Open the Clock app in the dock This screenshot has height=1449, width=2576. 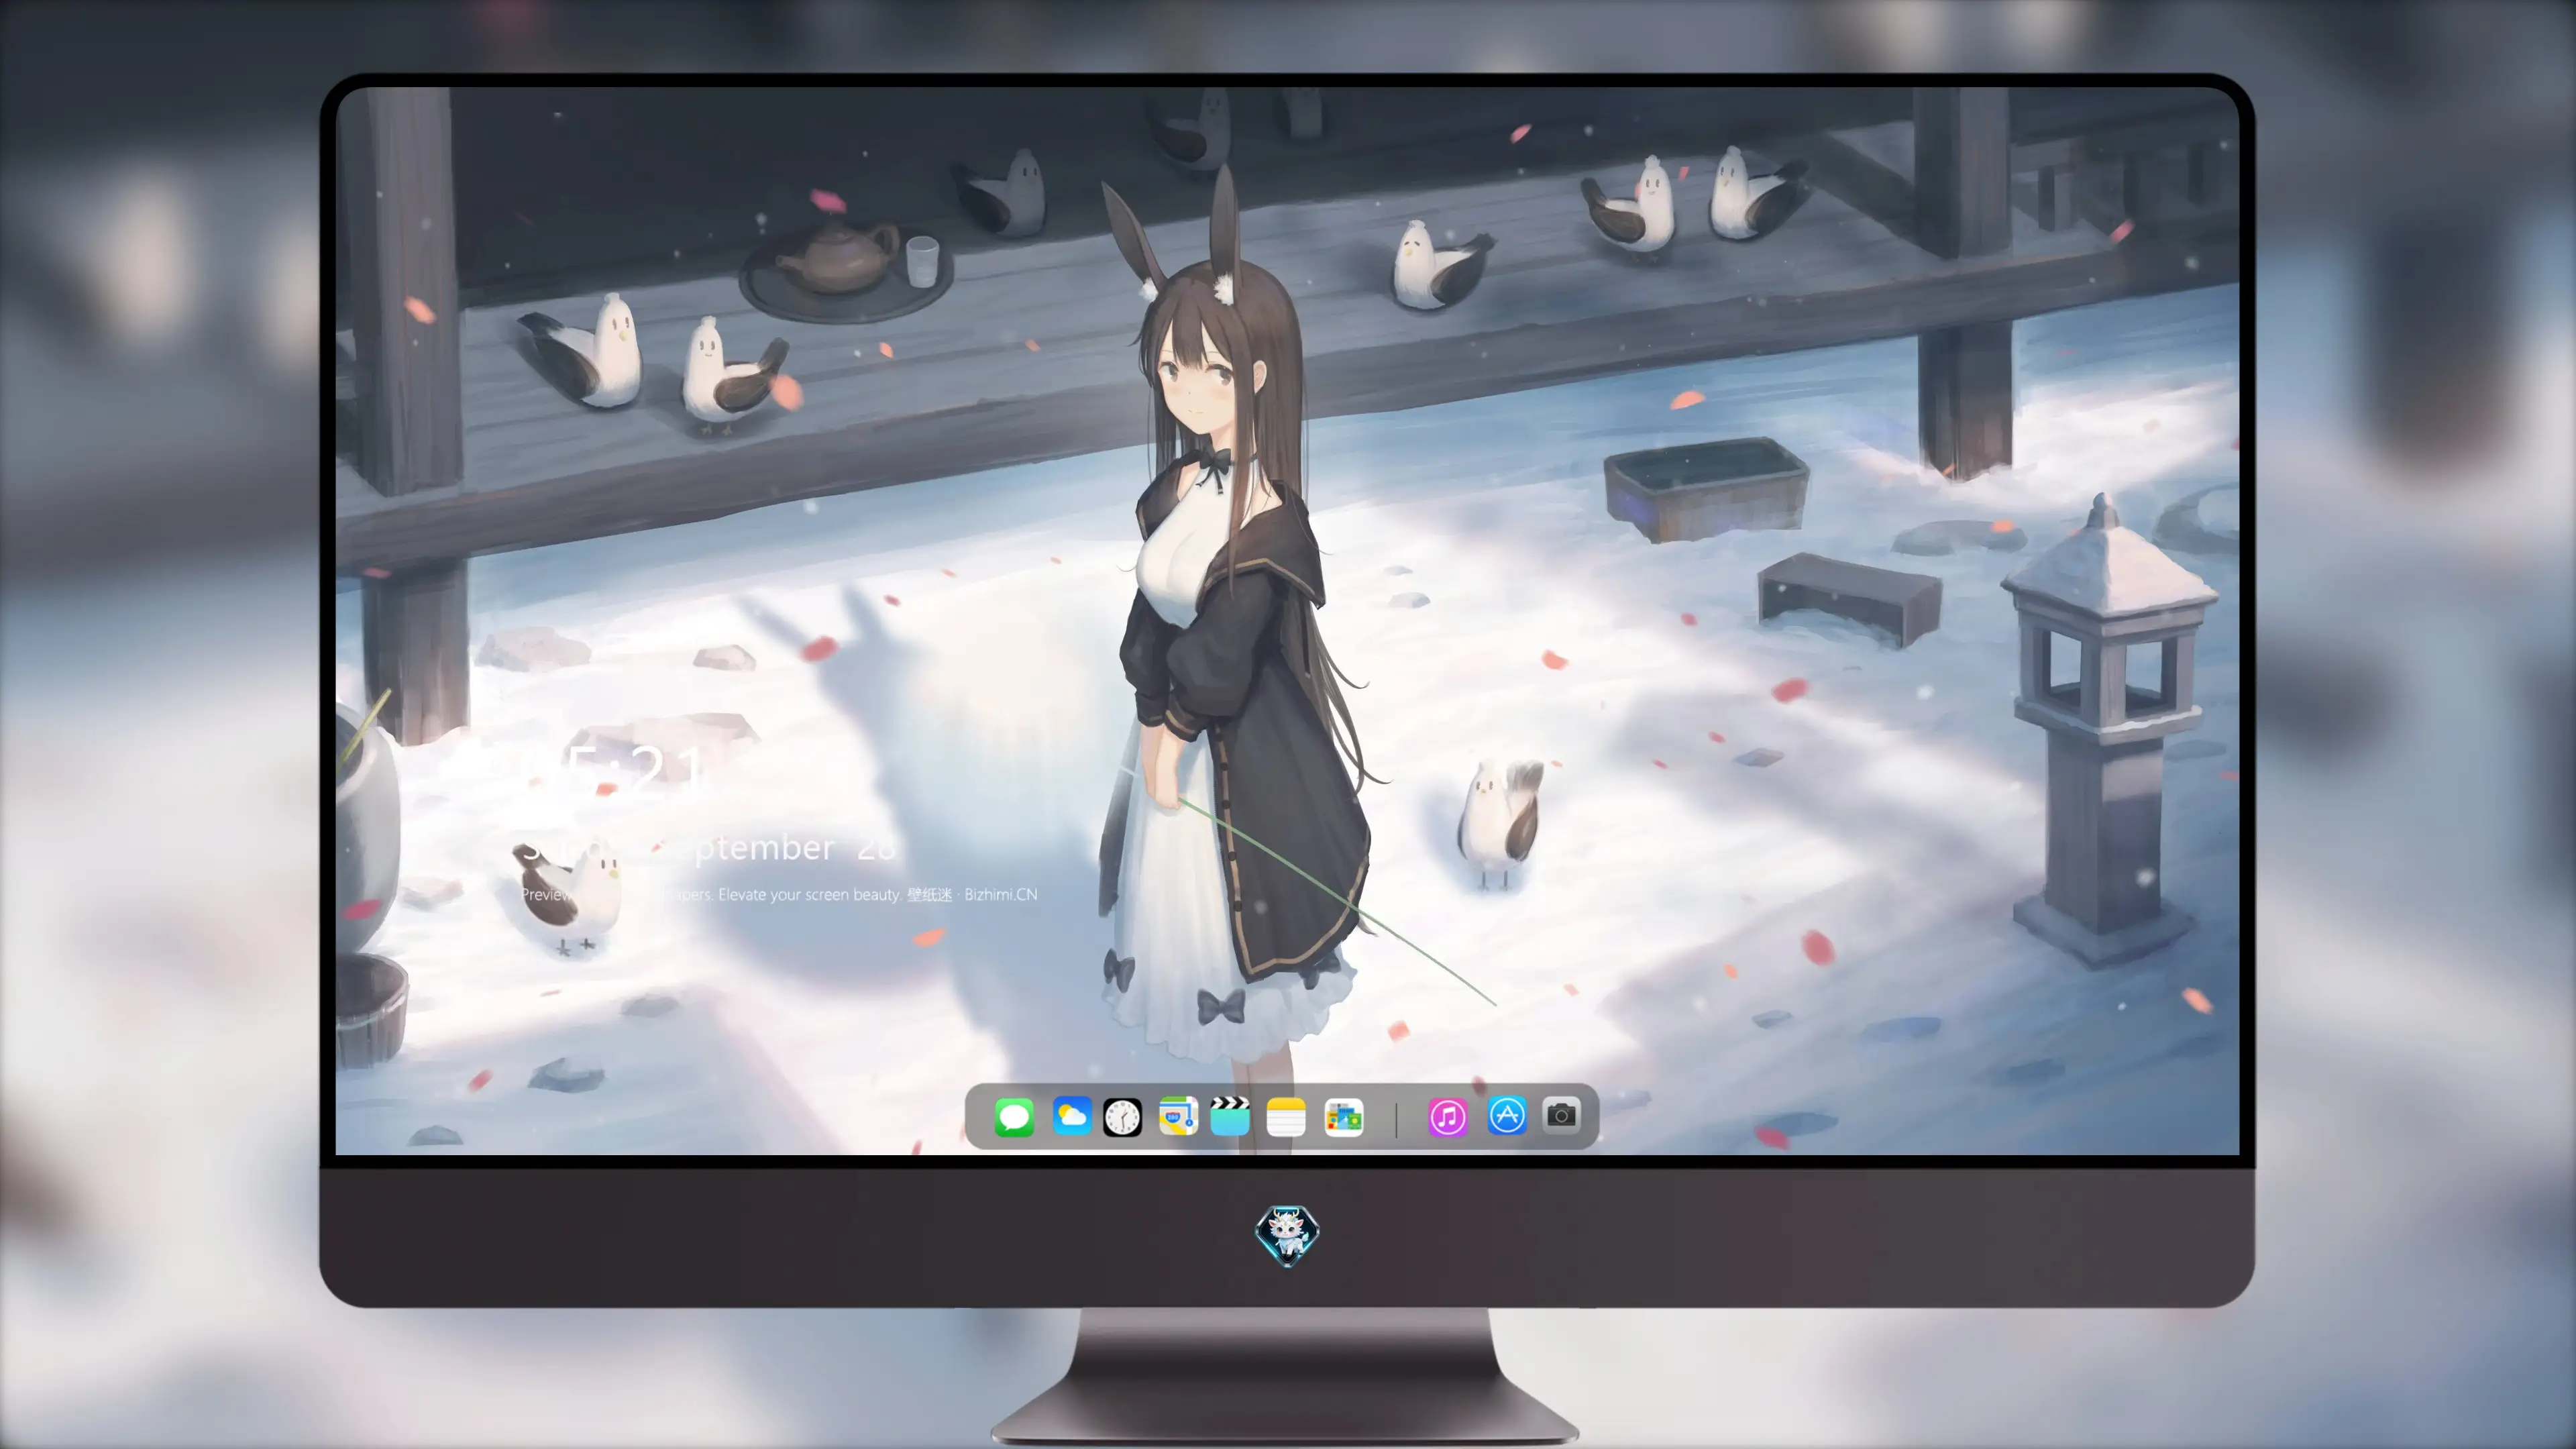coord(1122,1117)
